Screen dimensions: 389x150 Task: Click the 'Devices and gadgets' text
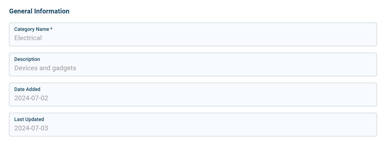pyautogui.click(x=45, y=68)
